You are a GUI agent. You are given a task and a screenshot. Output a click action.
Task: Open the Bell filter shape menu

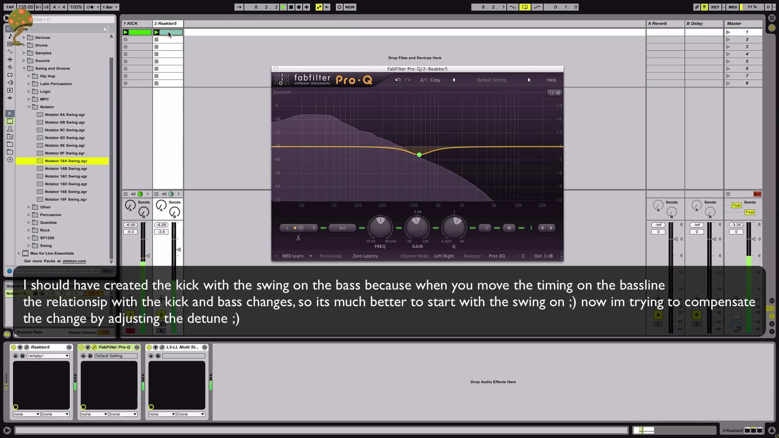coord(342,228)
